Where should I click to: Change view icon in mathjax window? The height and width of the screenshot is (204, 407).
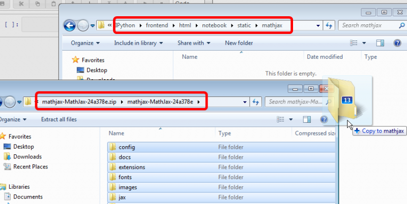click(354, 43)
